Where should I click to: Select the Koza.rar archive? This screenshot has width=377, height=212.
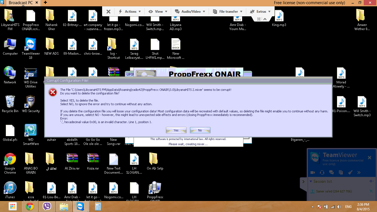pos(93,161)
